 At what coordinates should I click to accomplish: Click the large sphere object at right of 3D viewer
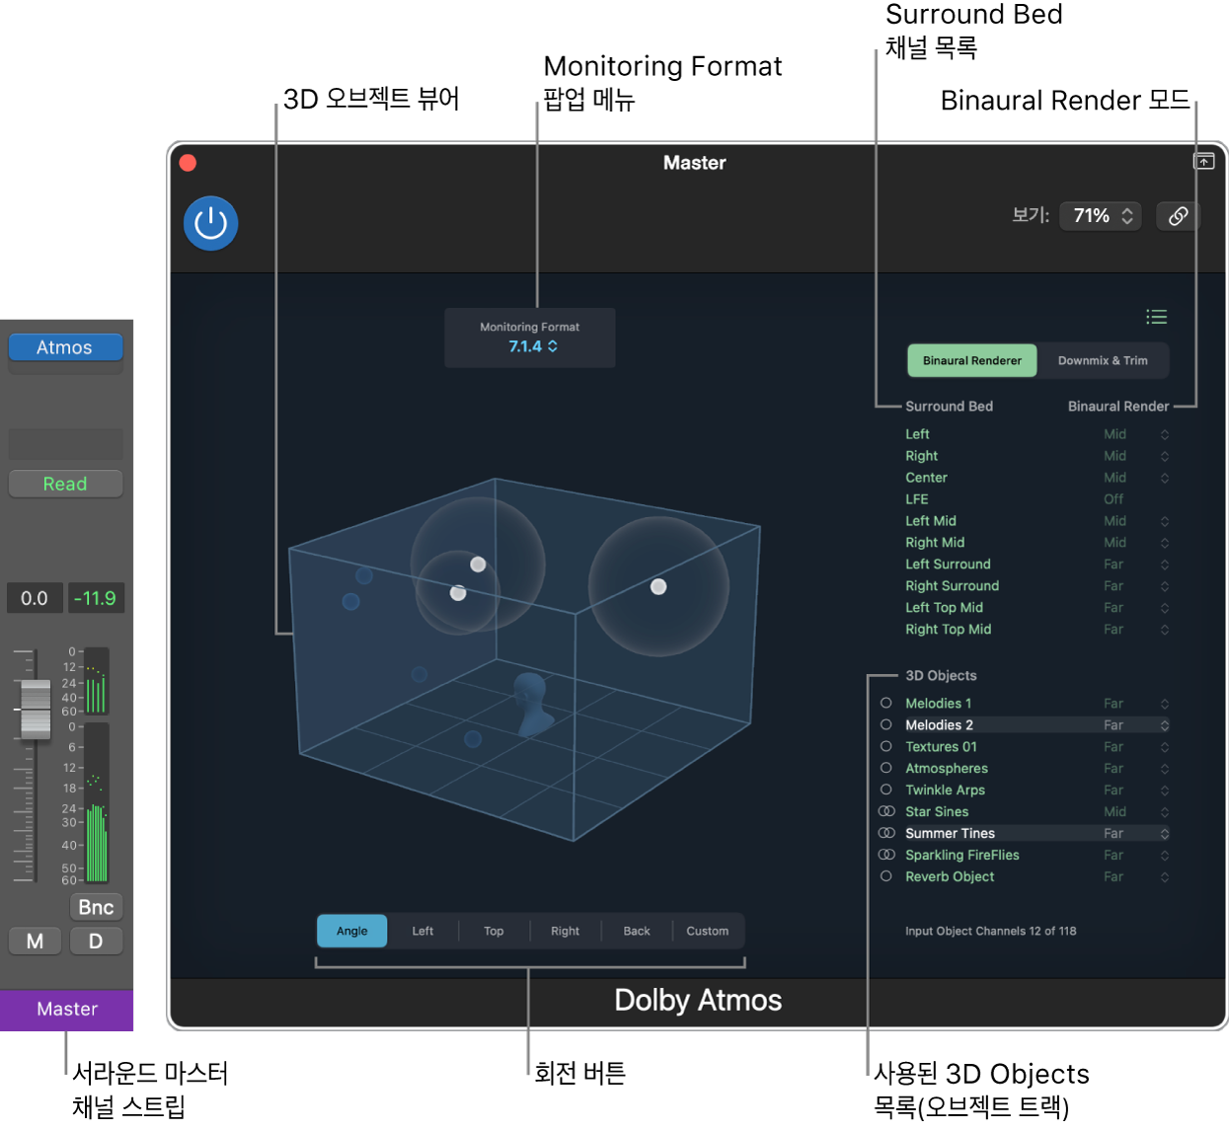[x=658, y=586]
